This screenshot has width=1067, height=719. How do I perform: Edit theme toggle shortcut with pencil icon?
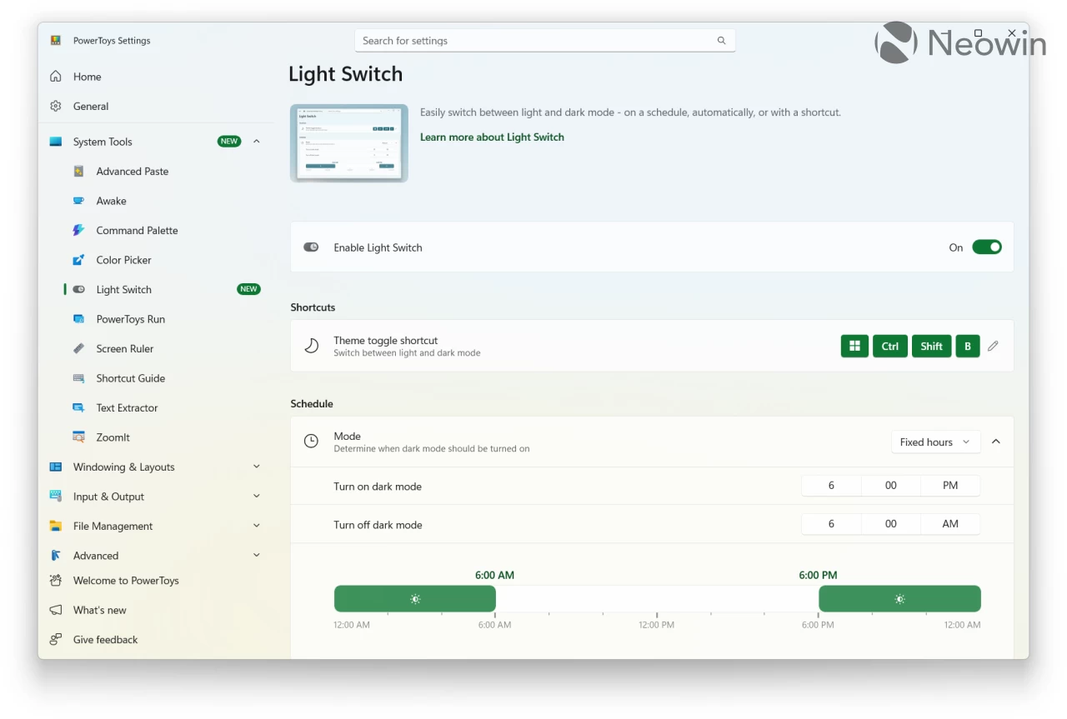coord(993,347)
